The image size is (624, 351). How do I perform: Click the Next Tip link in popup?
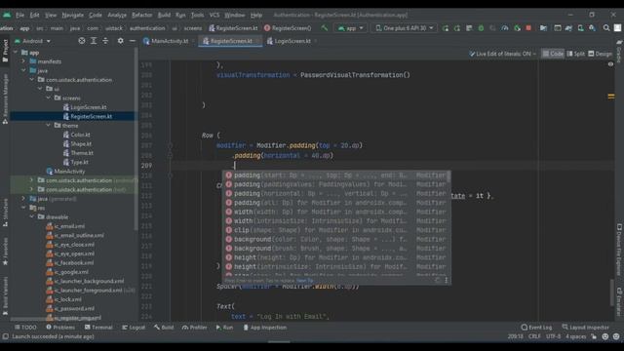[x=304, y=281]
